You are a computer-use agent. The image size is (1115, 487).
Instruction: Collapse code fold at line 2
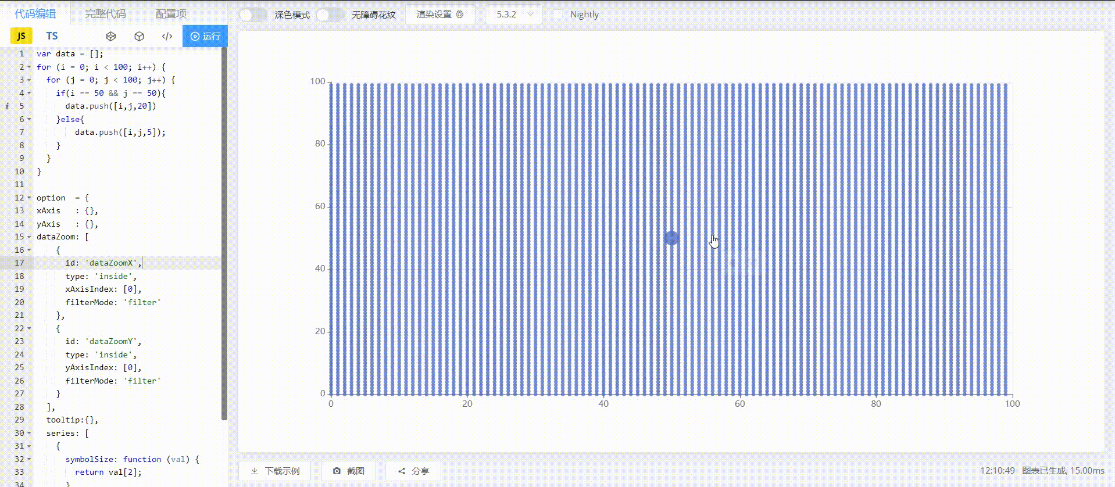click(x=29, y=67)
